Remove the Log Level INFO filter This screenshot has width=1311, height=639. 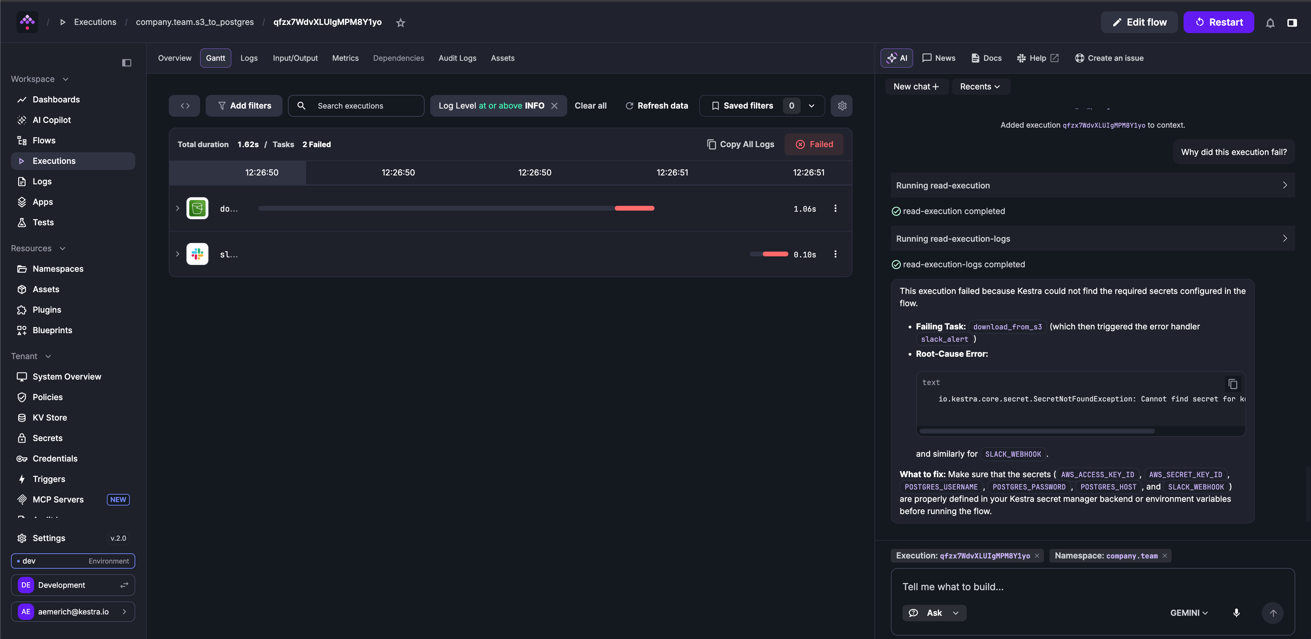point(554,106)
